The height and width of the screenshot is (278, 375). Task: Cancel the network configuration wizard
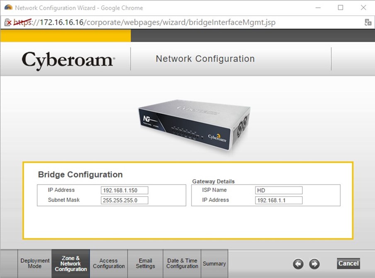[348, 263]
